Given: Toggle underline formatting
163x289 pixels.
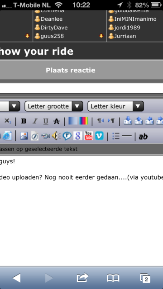Looking at the screenshot, I should [46, 121].
